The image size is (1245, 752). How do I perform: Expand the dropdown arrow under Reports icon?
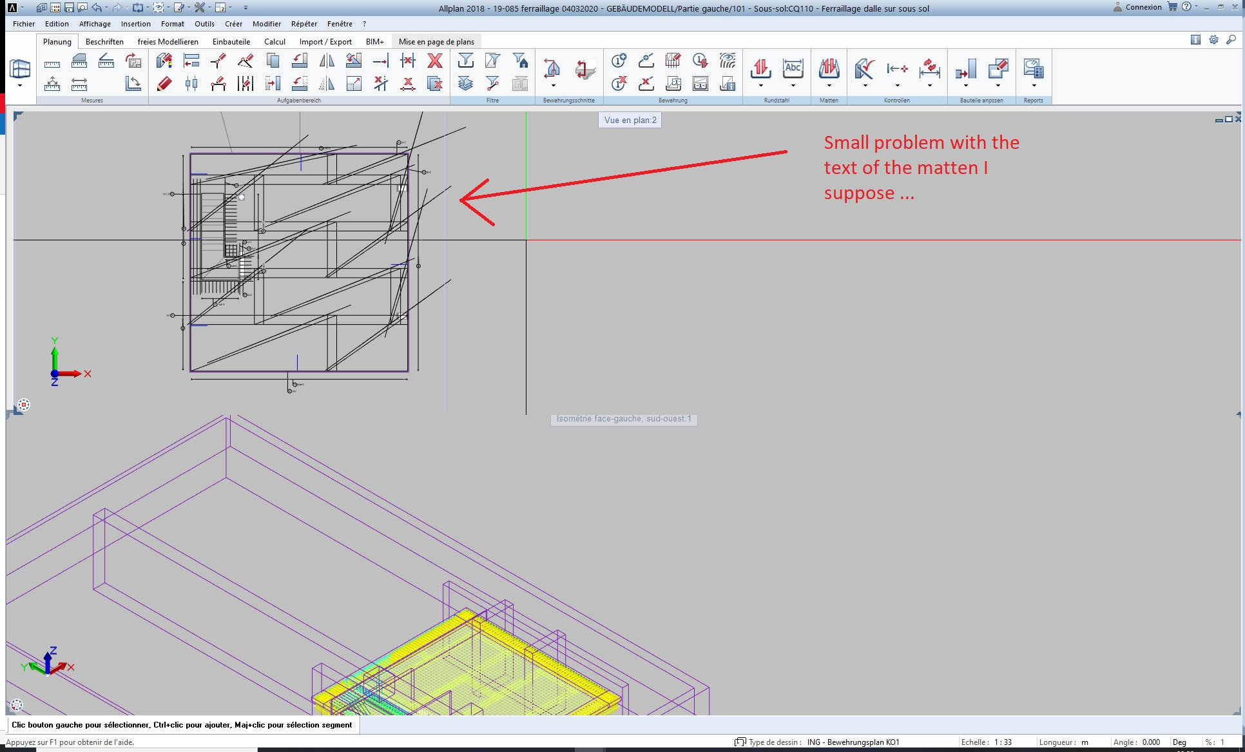(1034, 86)
